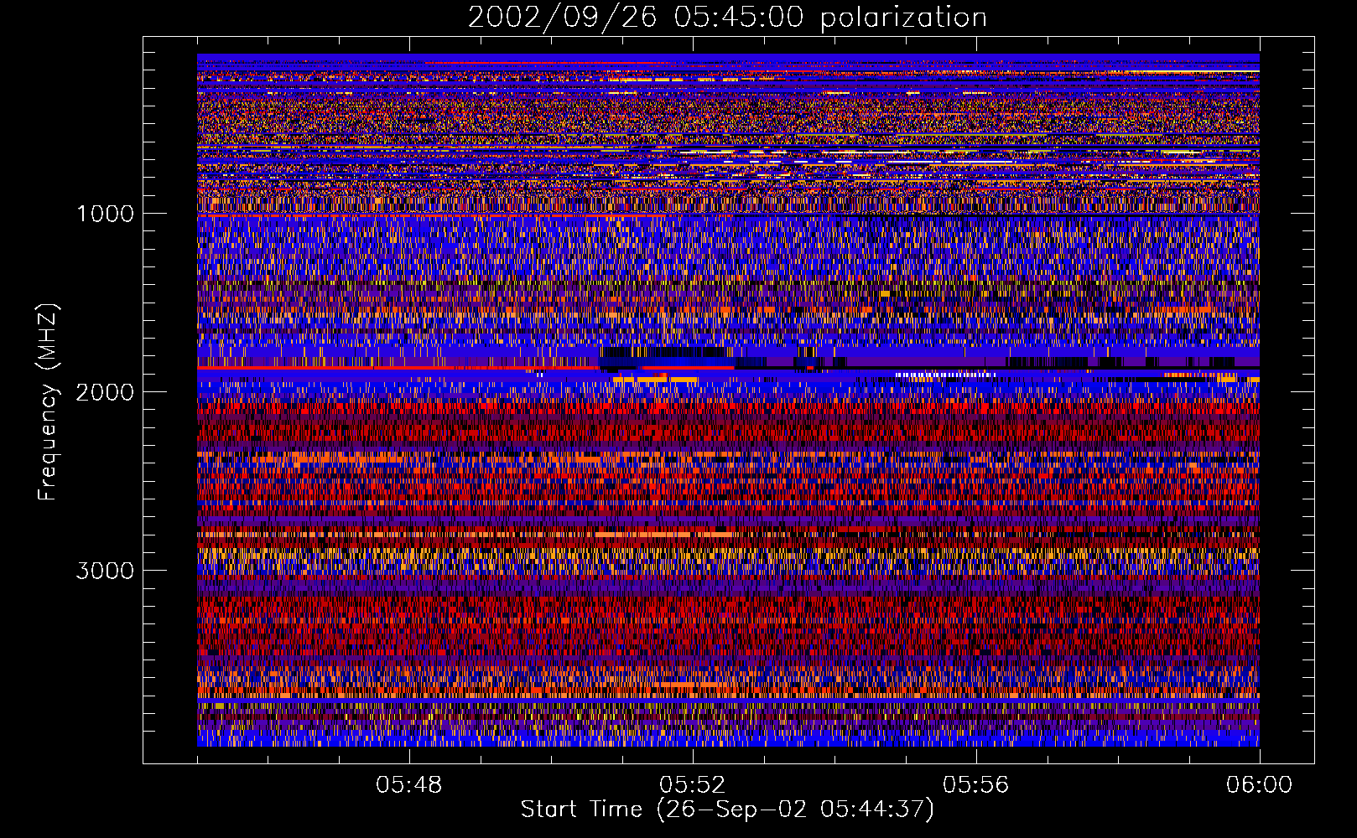Click the "06:00" time tick label
Screen dimensions: 1357x838
click(1259, 785)
